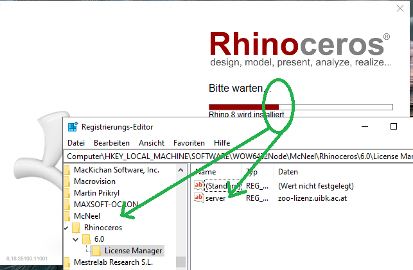Click the (Wert nicht festgelegt) data cell
413x270 pixels.
click(316, 186)
